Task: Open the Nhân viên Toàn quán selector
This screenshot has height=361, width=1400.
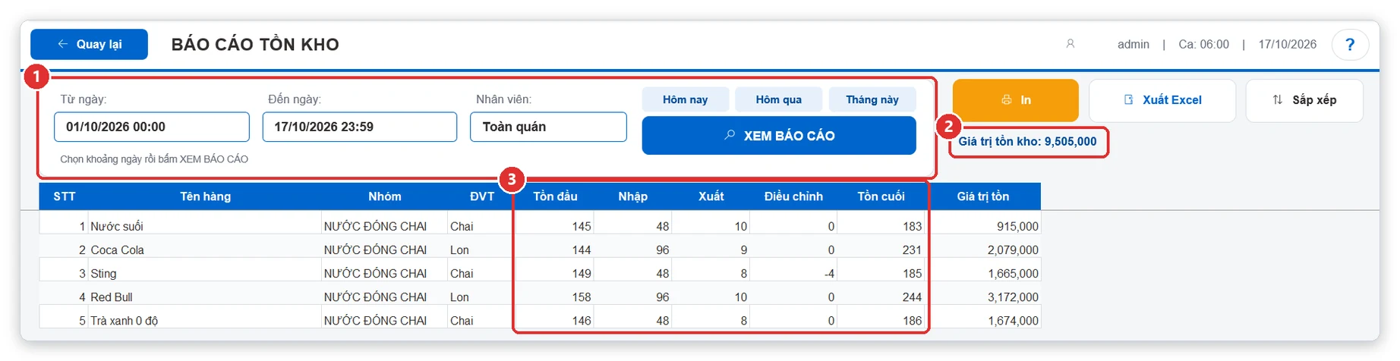Action: click(548, 127)
